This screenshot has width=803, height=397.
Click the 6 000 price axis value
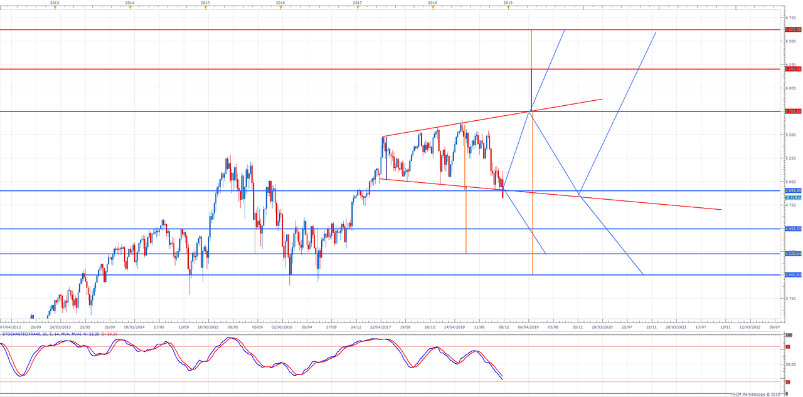coord(791,88)
